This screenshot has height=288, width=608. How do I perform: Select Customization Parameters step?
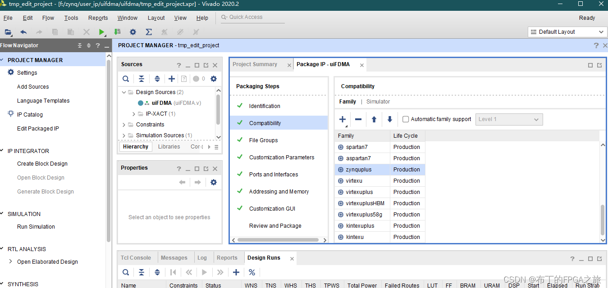(x=282, y=157)
